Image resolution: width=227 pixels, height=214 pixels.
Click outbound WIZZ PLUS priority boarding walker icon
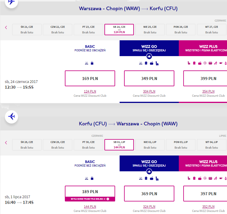[x=216, y=63]
